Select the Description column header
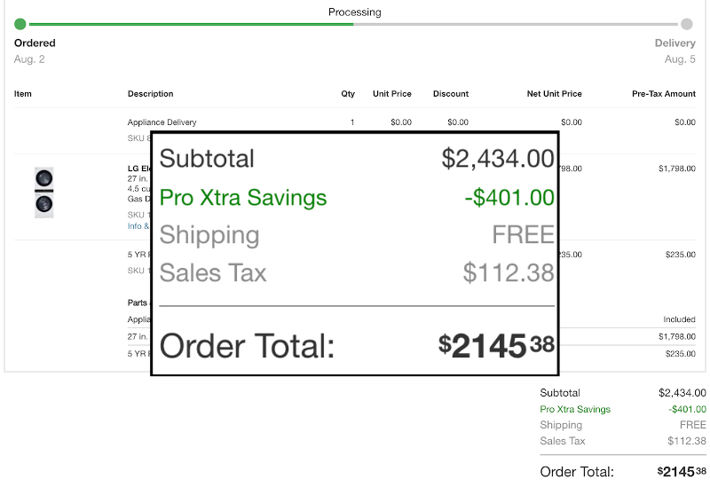The width and height of the screenshot is (710, 487). 151,94
